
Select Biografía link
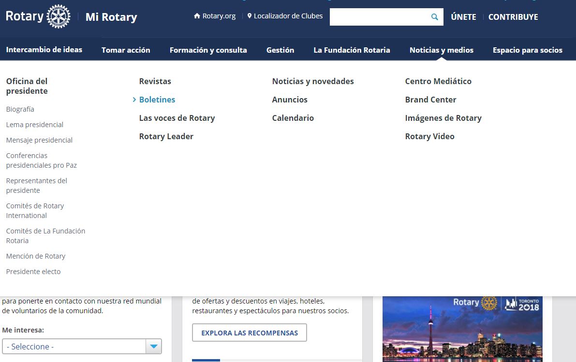[x=20, y=109]
